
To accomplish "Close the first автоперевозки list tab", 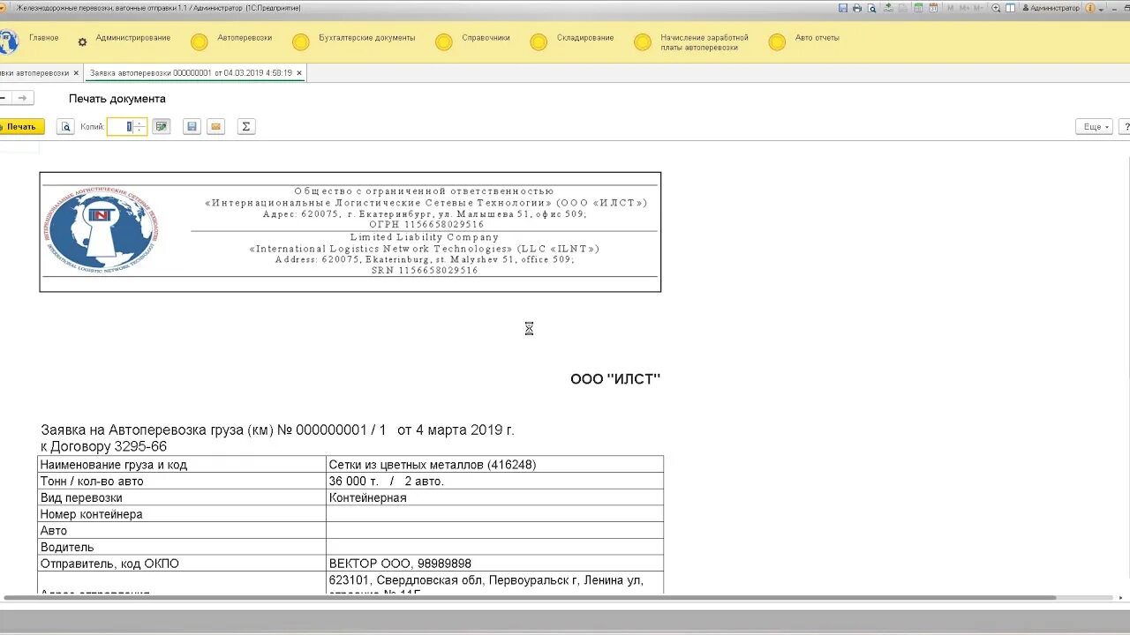I will [76, 73].
